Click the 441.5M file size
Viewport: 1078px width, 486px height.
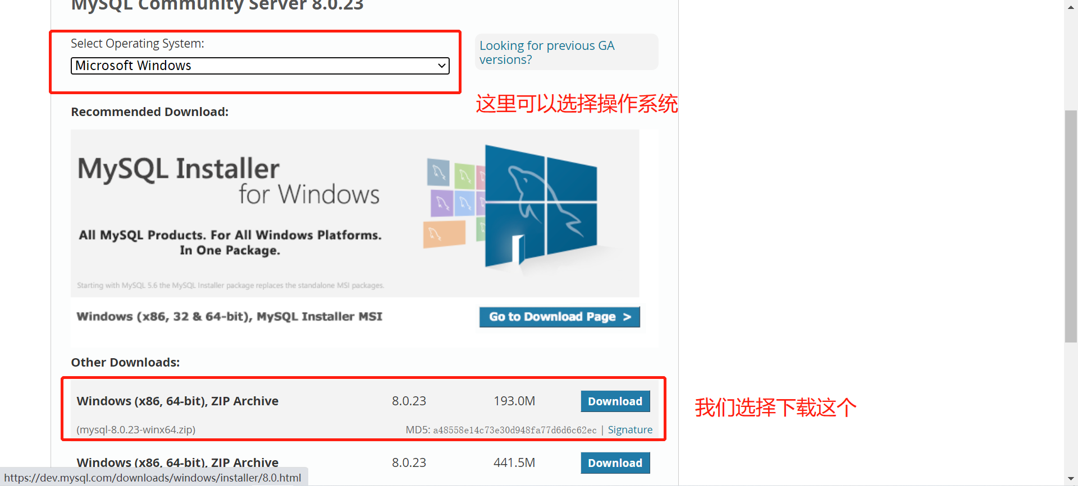tap(514, 462)
